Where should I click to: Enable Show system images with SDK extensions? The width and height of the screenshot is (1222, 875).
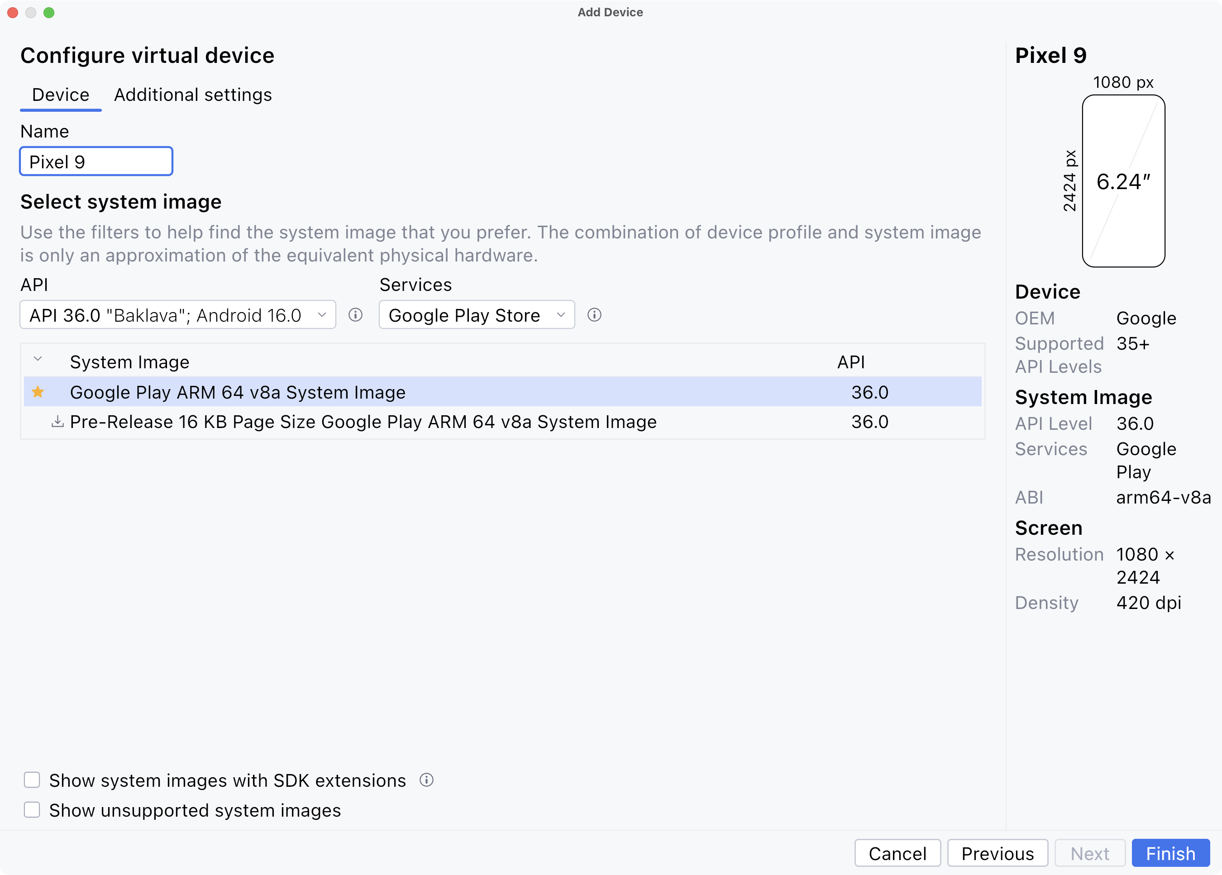32,780
